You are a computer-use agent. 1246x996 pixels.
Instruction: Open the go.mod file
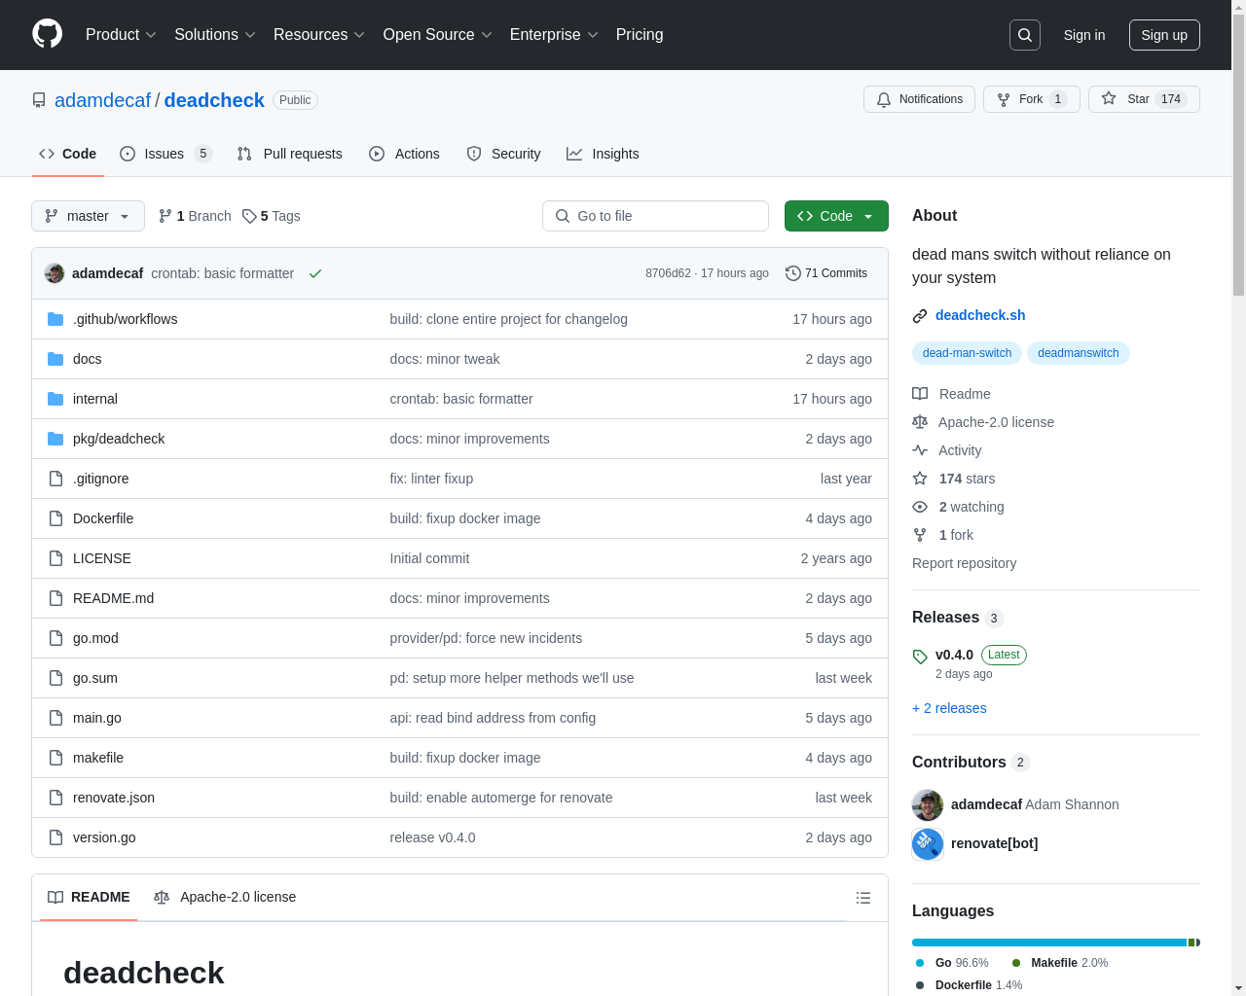tap(95, 638)
